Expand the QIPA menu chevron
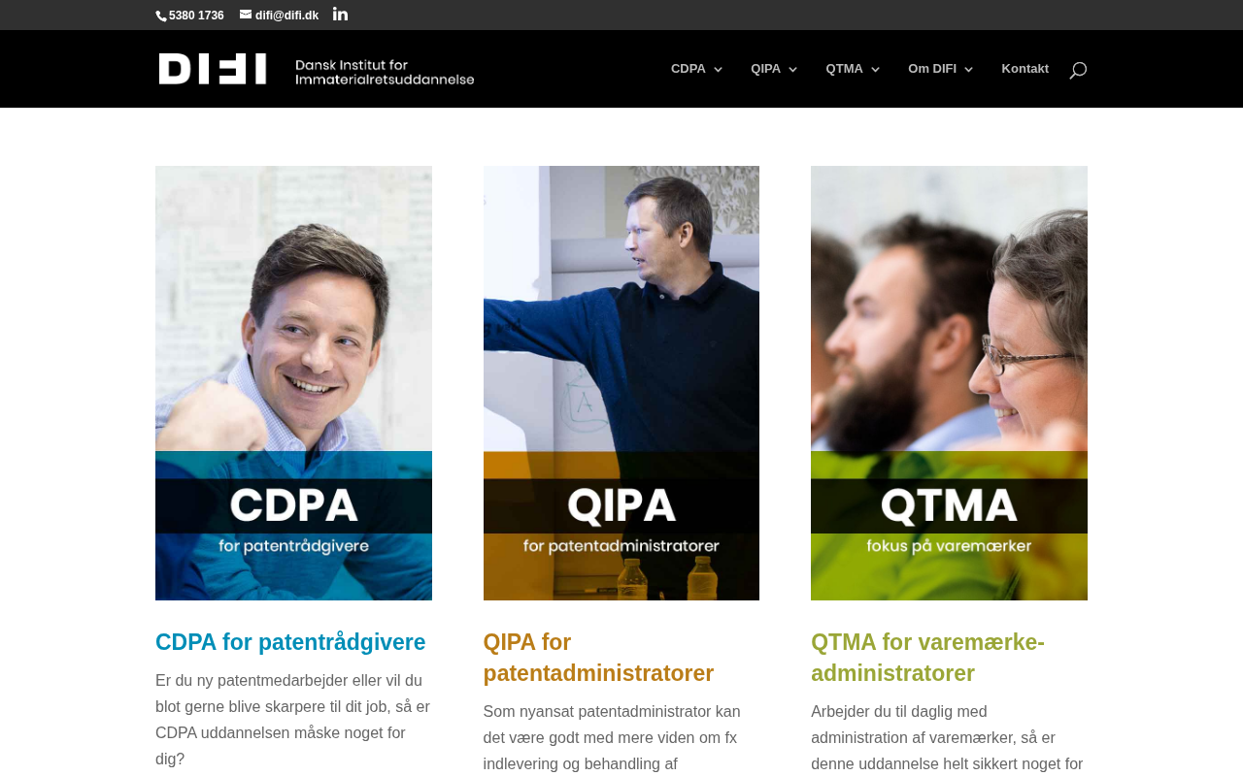Screen dimensions: 1243x776 click(792, 69)
